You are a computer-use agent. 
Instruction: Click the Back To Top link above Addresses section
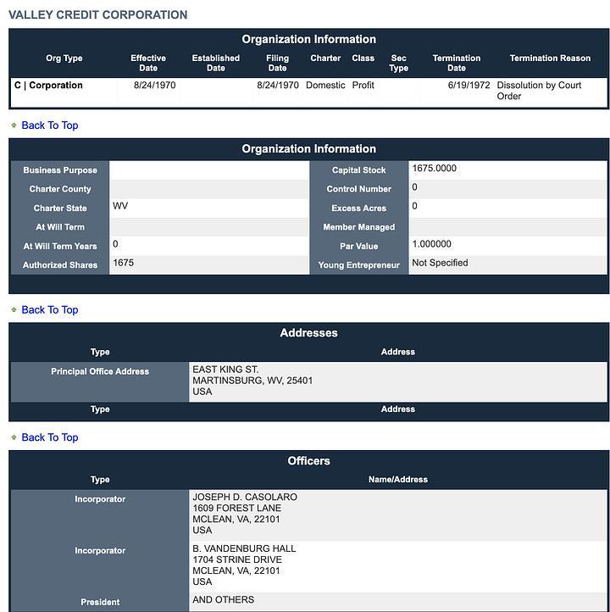pyautogui.click(x=49, y=310)
